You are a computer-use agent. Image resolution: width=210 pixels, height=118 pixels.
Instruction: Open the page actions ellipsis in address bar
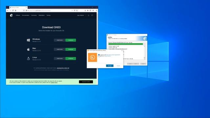point(72,10)
